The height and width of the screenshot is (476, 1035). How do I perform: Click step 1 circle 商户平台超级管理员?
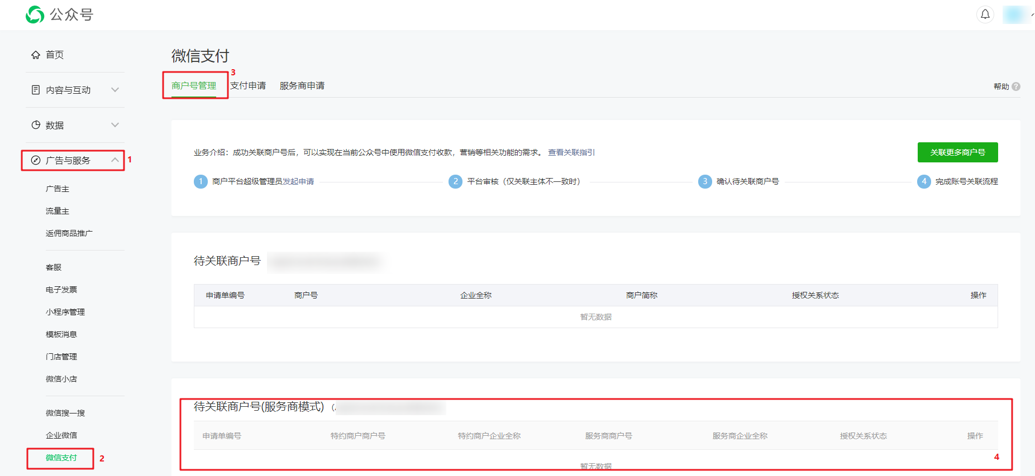coord(201,181)
